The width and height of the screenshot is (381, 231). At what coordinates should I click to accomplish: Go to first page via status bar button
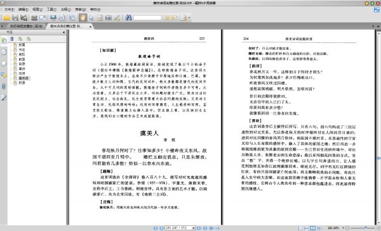[156, 228]
